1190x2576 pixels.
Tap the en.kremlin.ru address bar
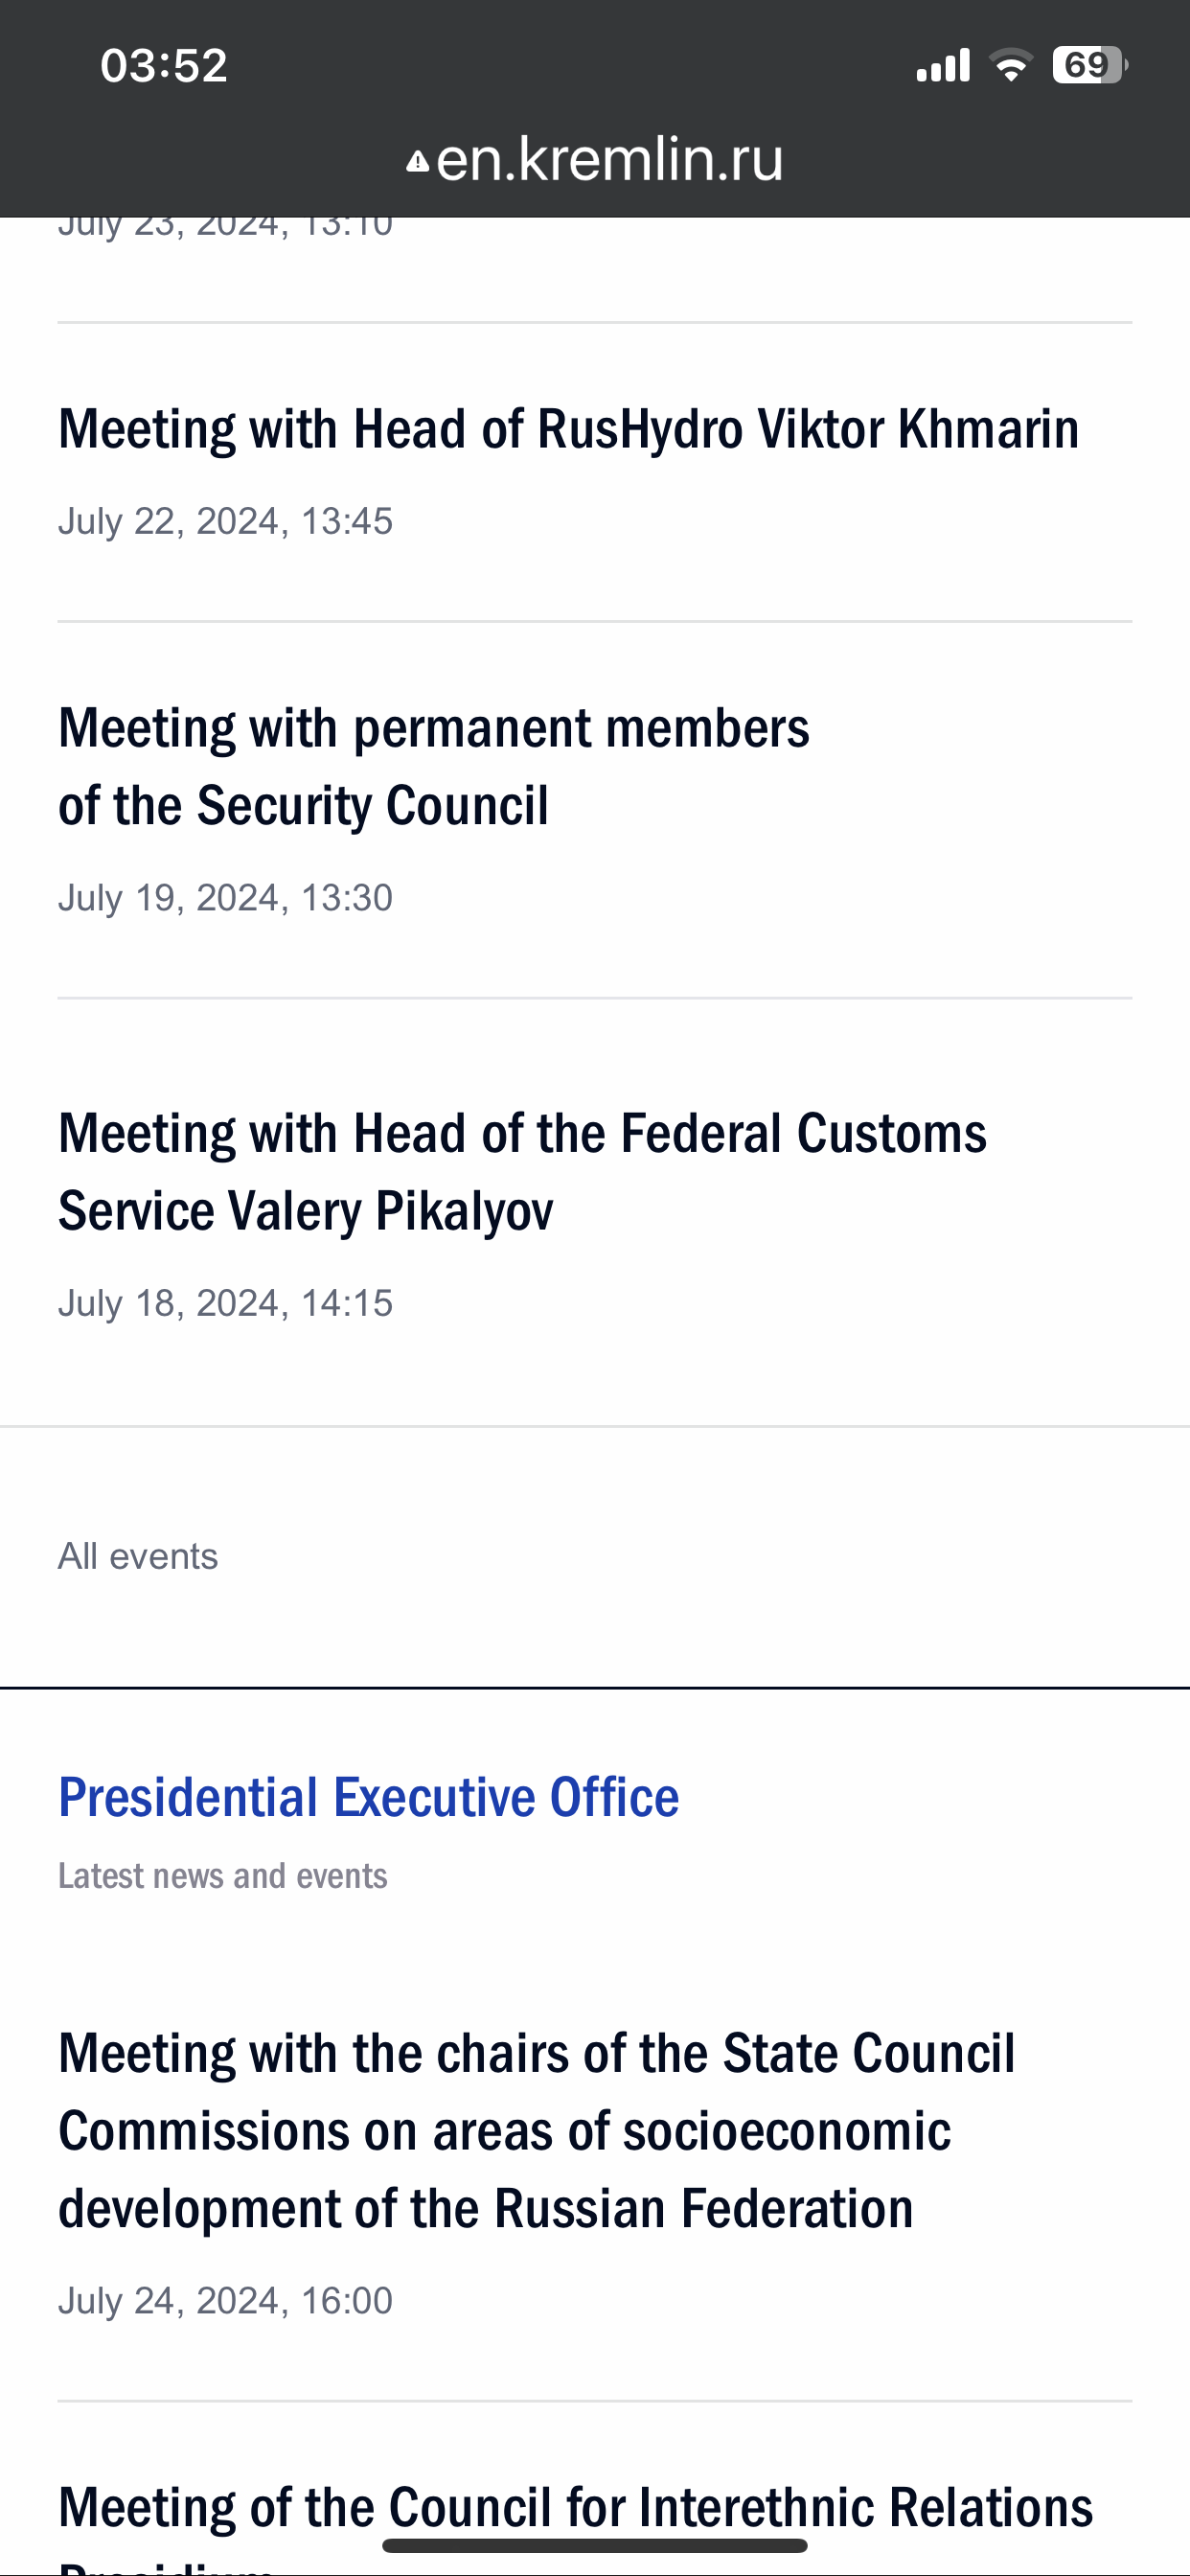pyautogui.click(x=608, y=159)
